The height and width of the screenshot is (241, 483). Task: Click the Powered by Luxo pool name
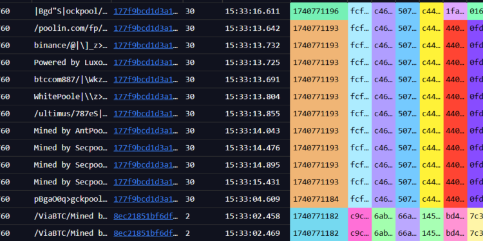pos(71,62)
